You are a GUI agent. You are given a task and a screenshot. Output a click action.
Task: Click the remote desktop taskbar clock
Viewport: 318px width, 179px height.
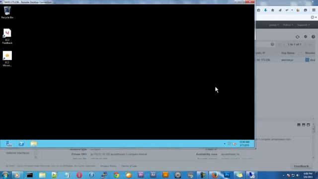pyautogui.click(x=244, y=144)
